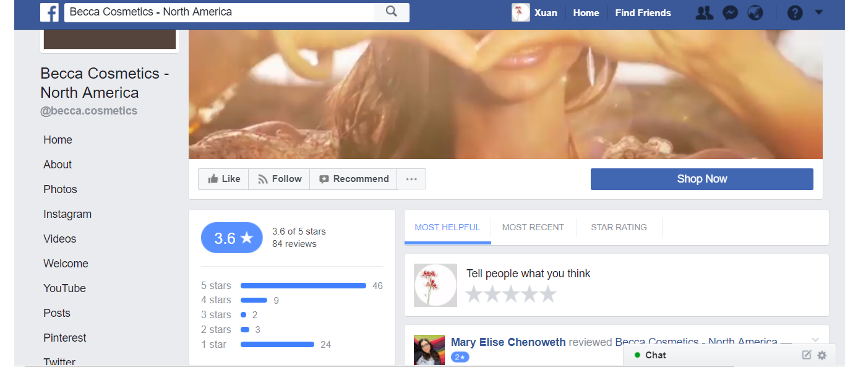The width and height of the screenshot is (845, 367).
Task: Open Photos in the page sidebar
Action: click(61, 189)
